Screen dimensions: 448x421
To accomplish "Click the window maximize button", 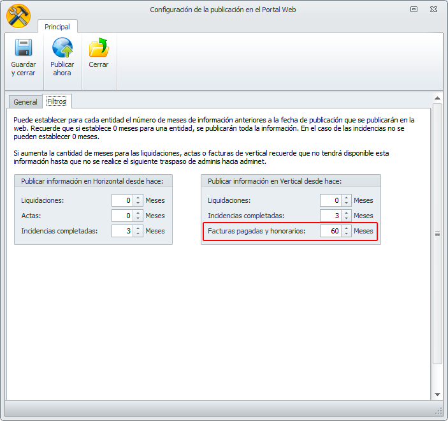I will (x=414, y=10).
